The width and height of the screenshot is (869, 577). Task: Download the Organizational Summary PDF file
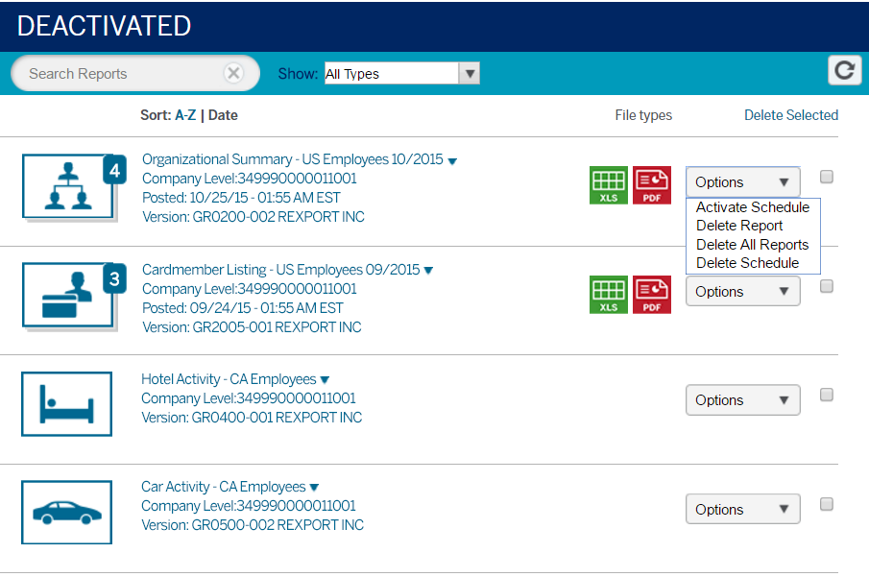coord(652,184)
